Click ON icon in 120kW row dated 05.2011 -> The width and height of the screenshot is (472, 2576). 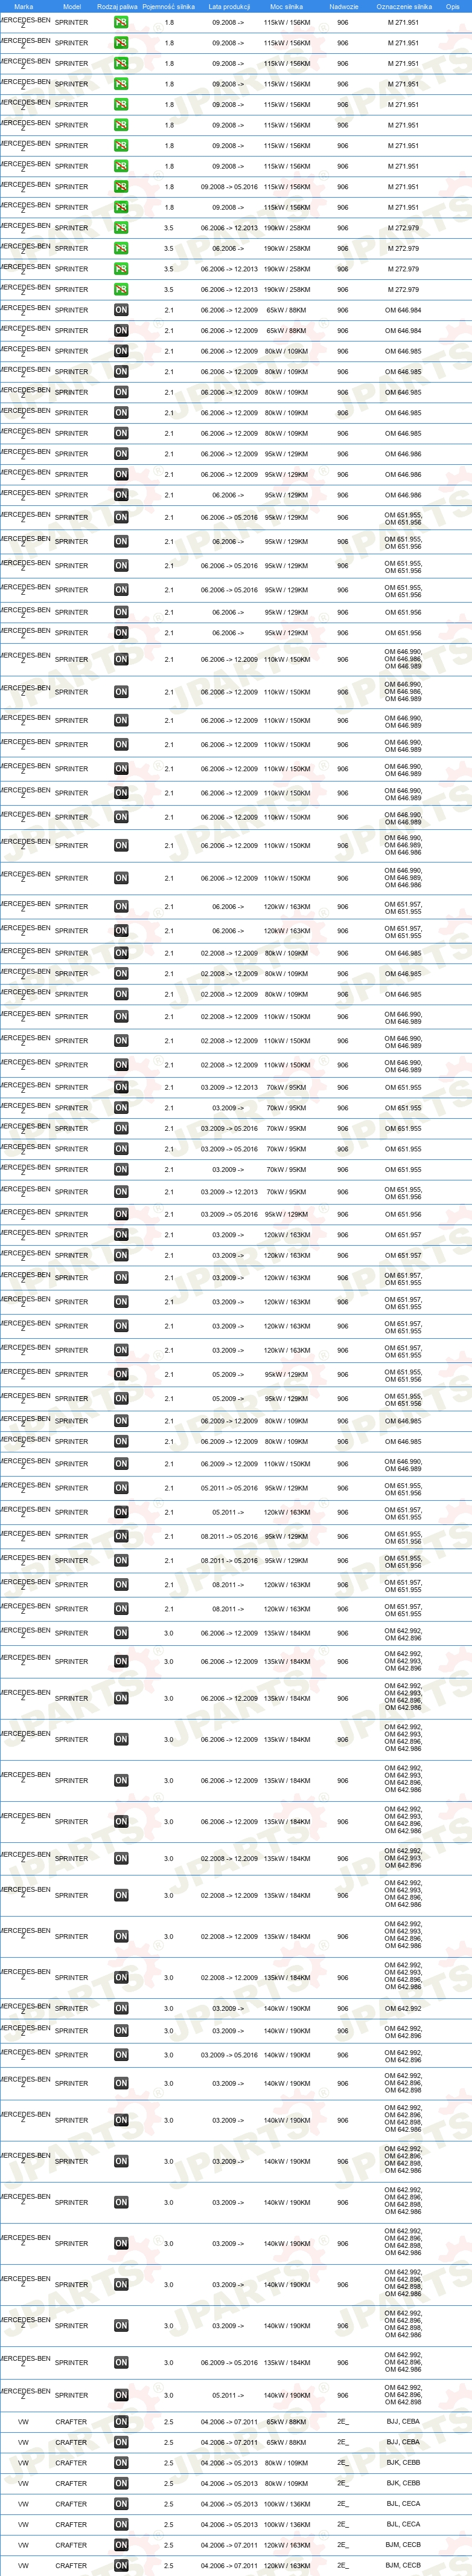(121, 1513)
